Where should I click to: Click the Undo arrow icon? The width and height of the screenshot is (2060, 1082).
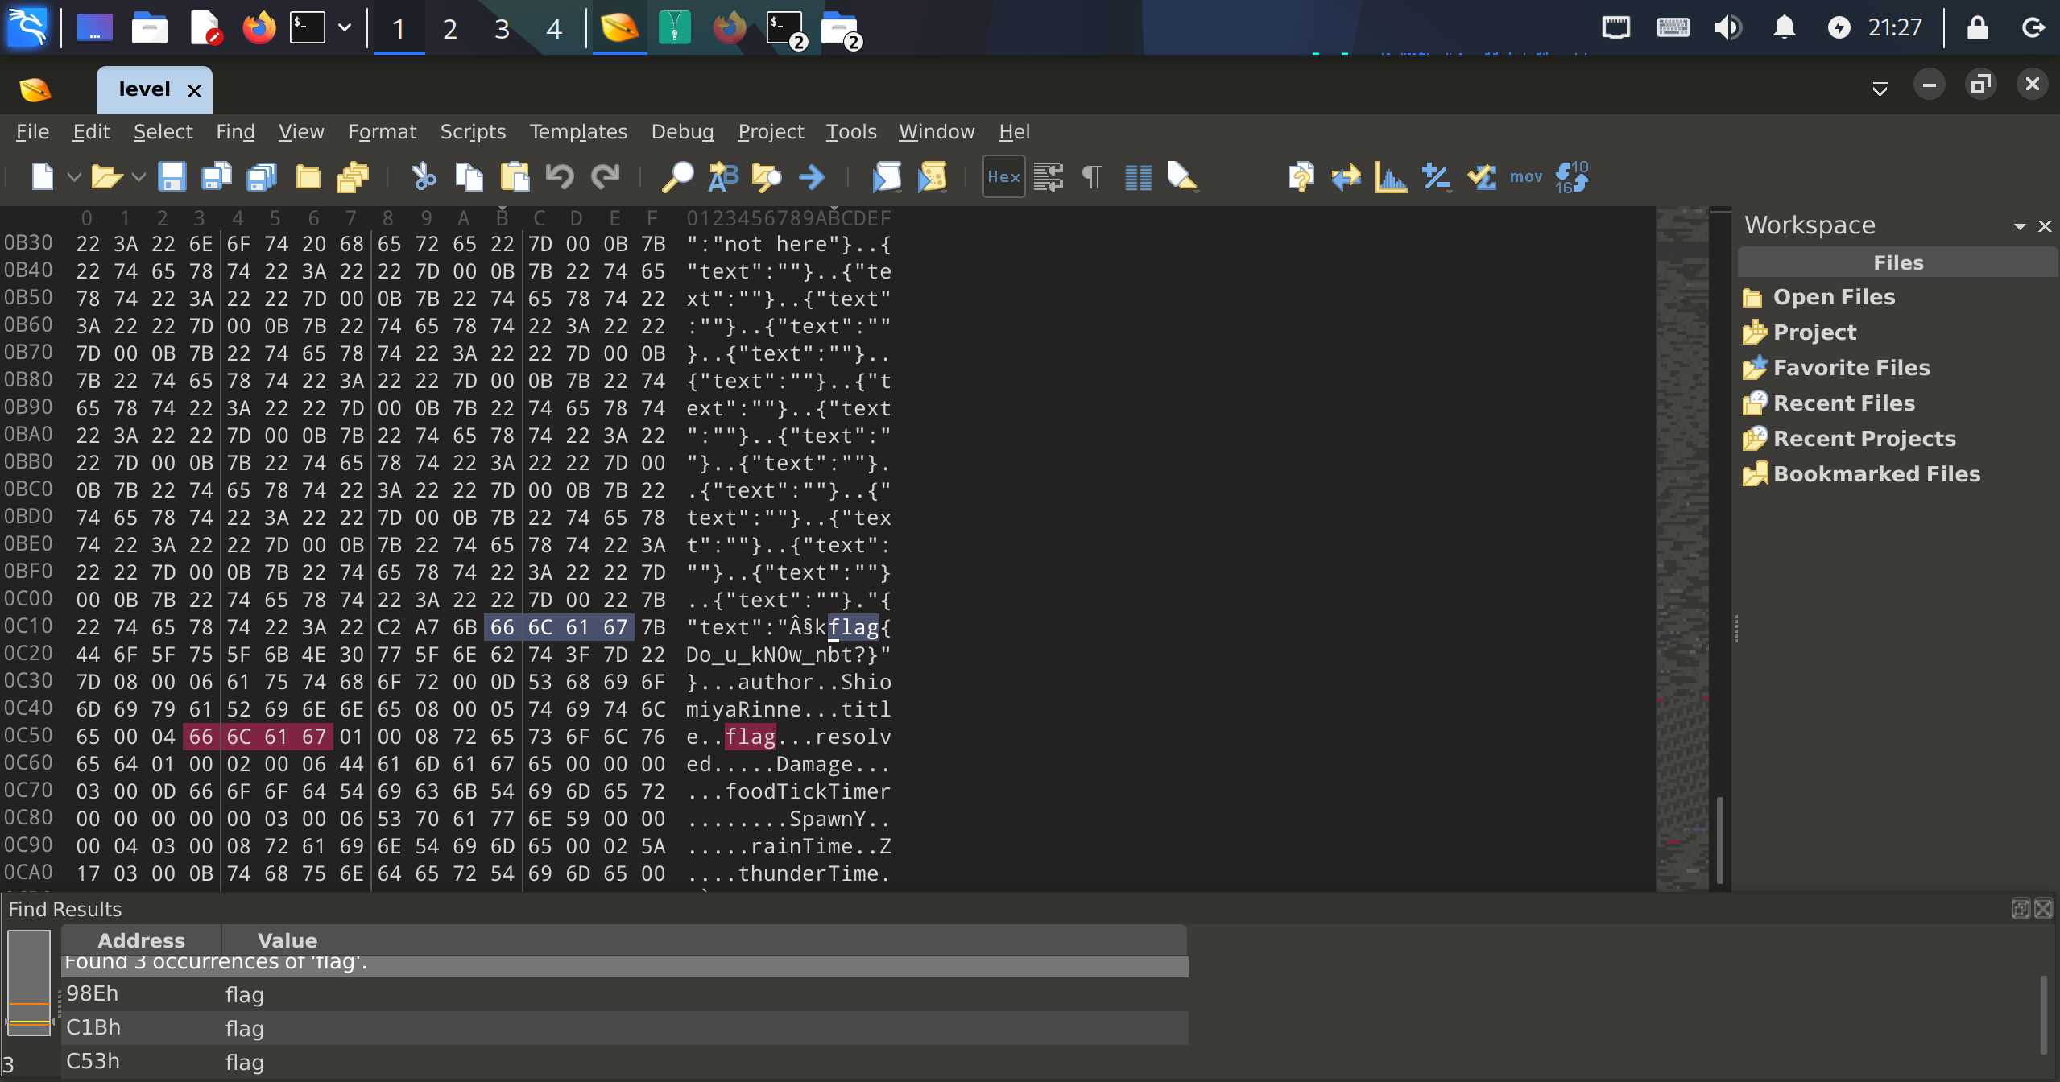point(559,176)
